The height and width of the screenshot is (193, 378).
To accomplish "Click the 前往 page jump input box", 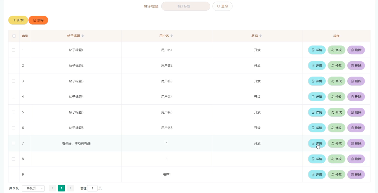I will click(92, 188).
